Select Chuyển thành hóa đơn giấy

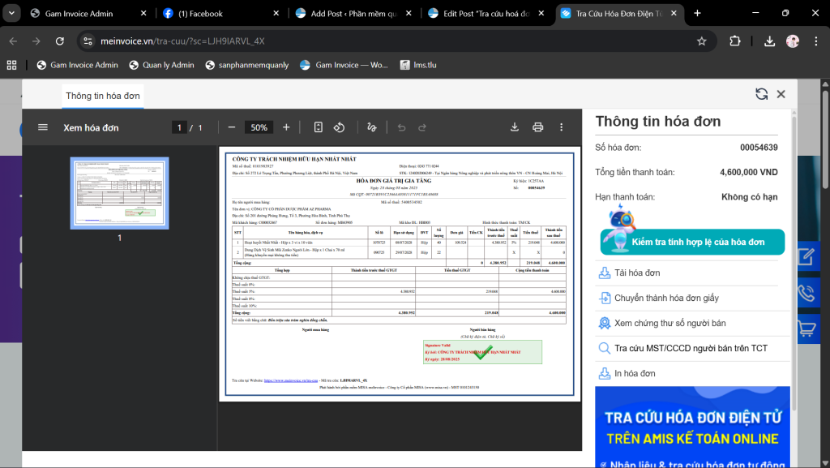click(x=666, y=298)
